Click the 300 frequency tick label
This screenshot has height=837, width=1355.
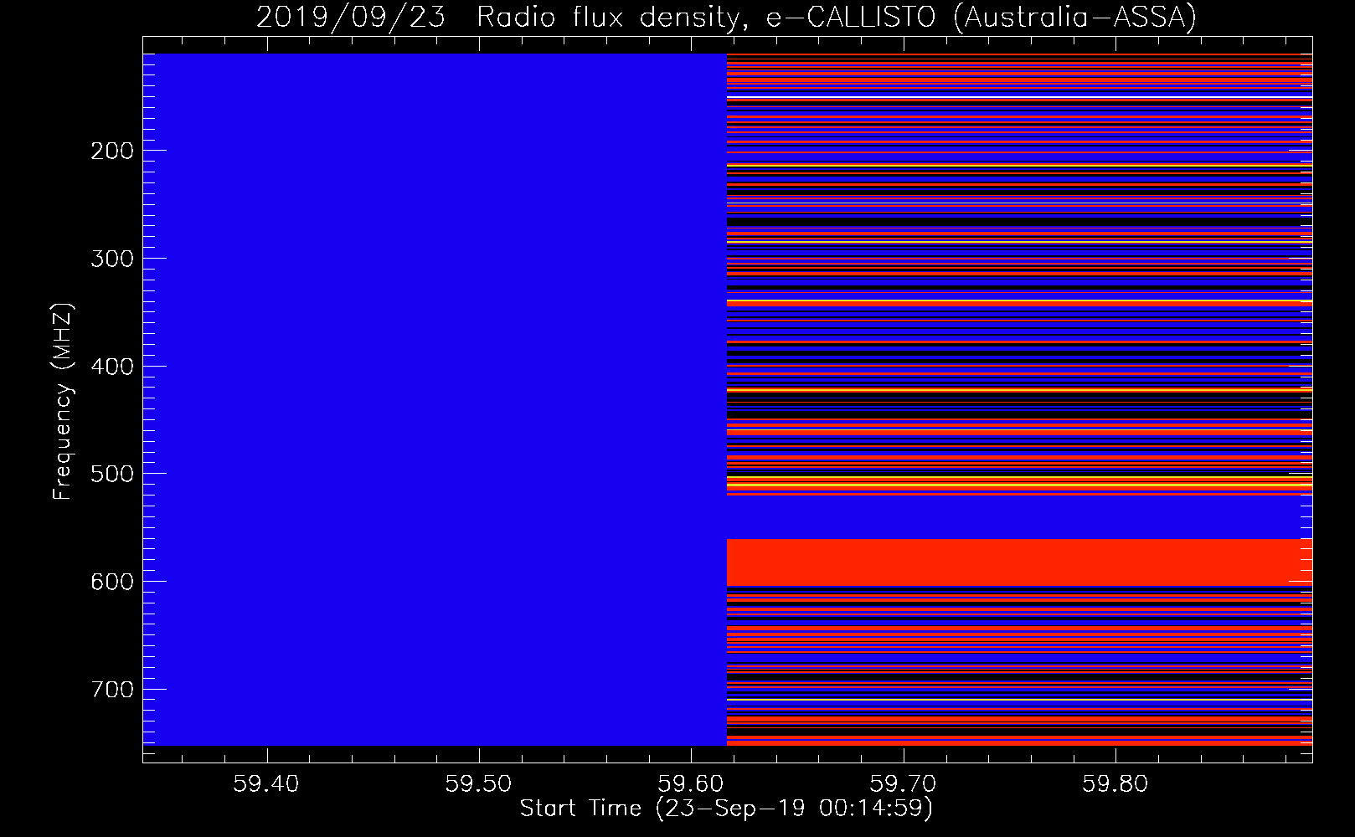pyautogui.click(x=112, y=259)
